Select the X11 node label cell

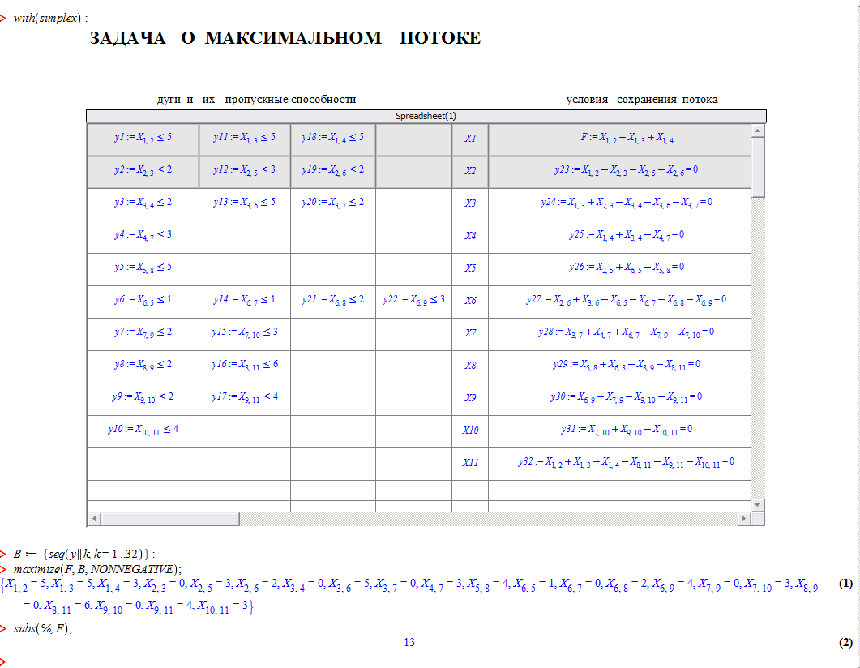[470, 464]
